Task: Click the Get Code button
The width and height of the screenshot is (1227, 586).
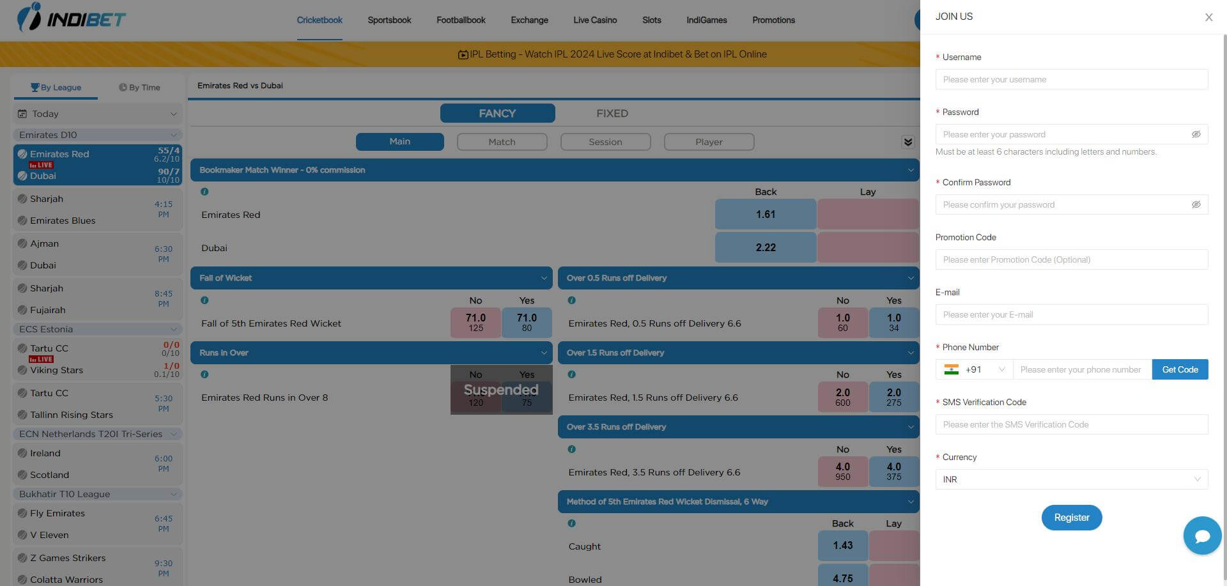Action: pos(1180,369)
